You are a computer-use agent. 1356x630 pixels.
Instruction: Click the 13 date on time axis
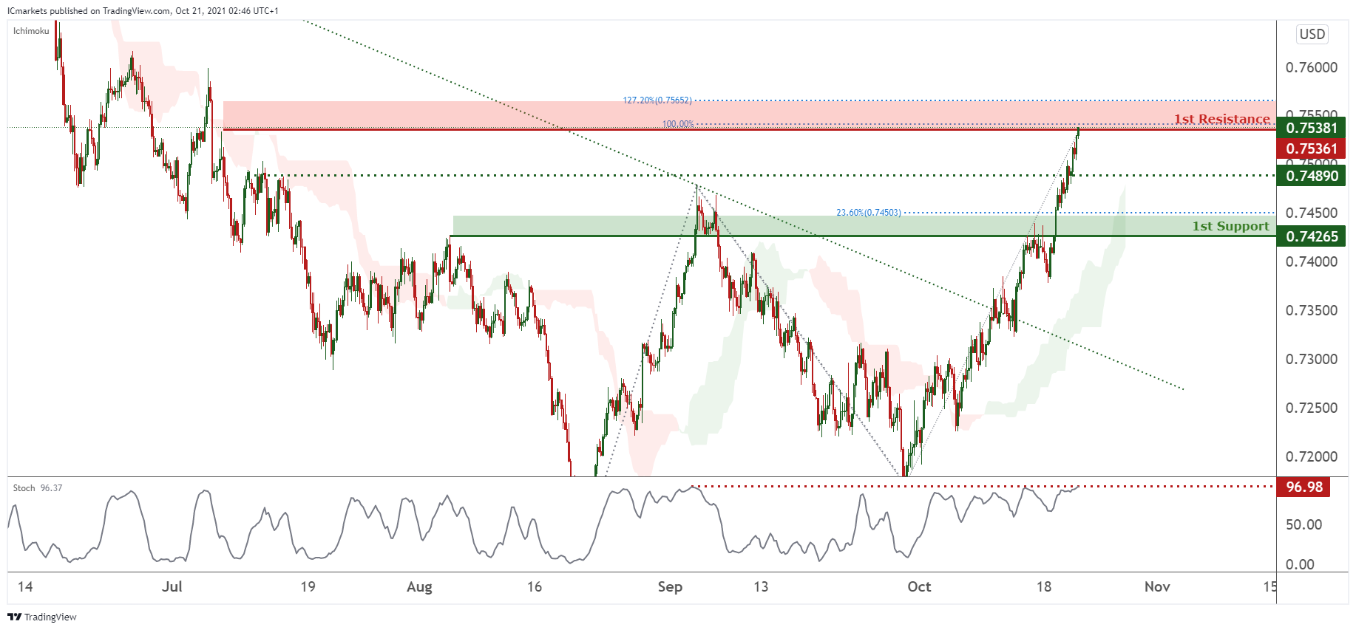pos(761,586)
